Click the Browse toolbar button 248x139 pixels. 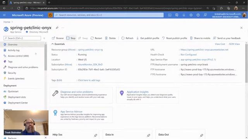[58, 38]
